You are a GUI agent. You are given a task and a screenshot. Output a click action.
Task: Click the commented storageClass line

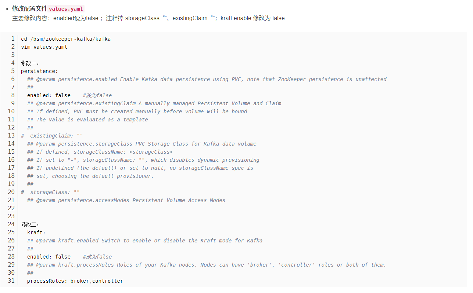point(50,192)
